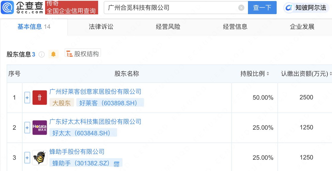Clear the search box with the X icon

[241, 8]
